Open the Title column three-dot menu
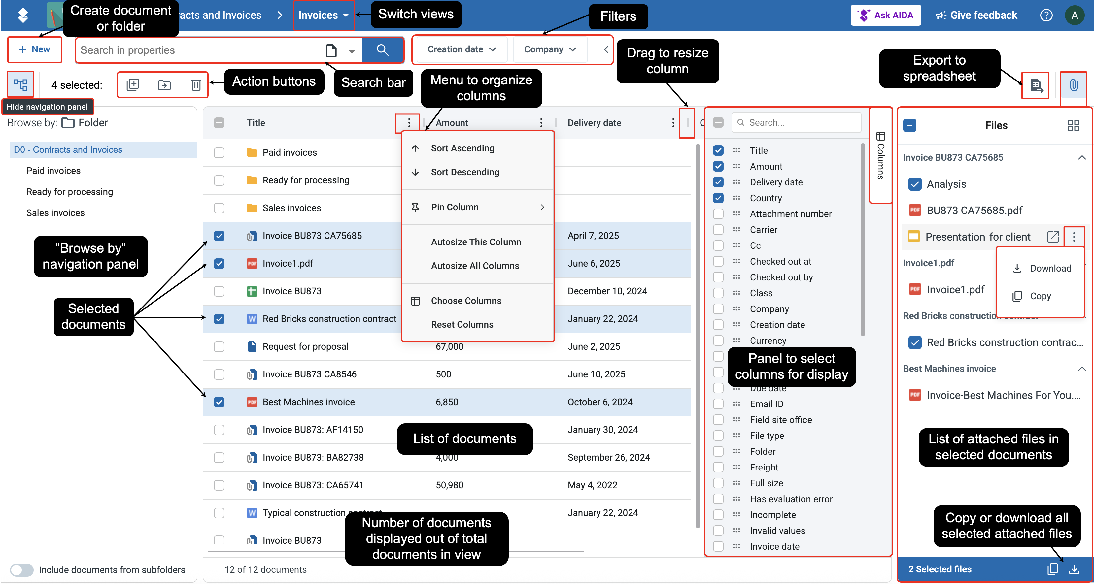 click(x=409, y=123)
